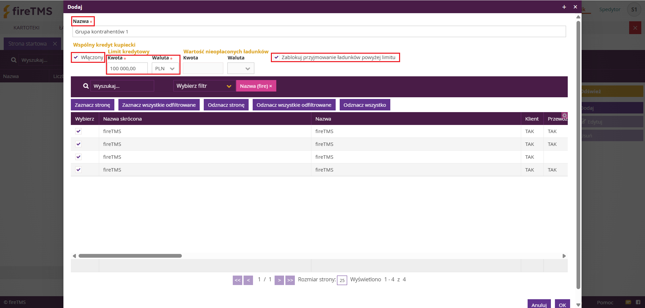The width and height of the screenshot is (645, 308).
Task: Click Usuń button in background
Action: point(612,136)
